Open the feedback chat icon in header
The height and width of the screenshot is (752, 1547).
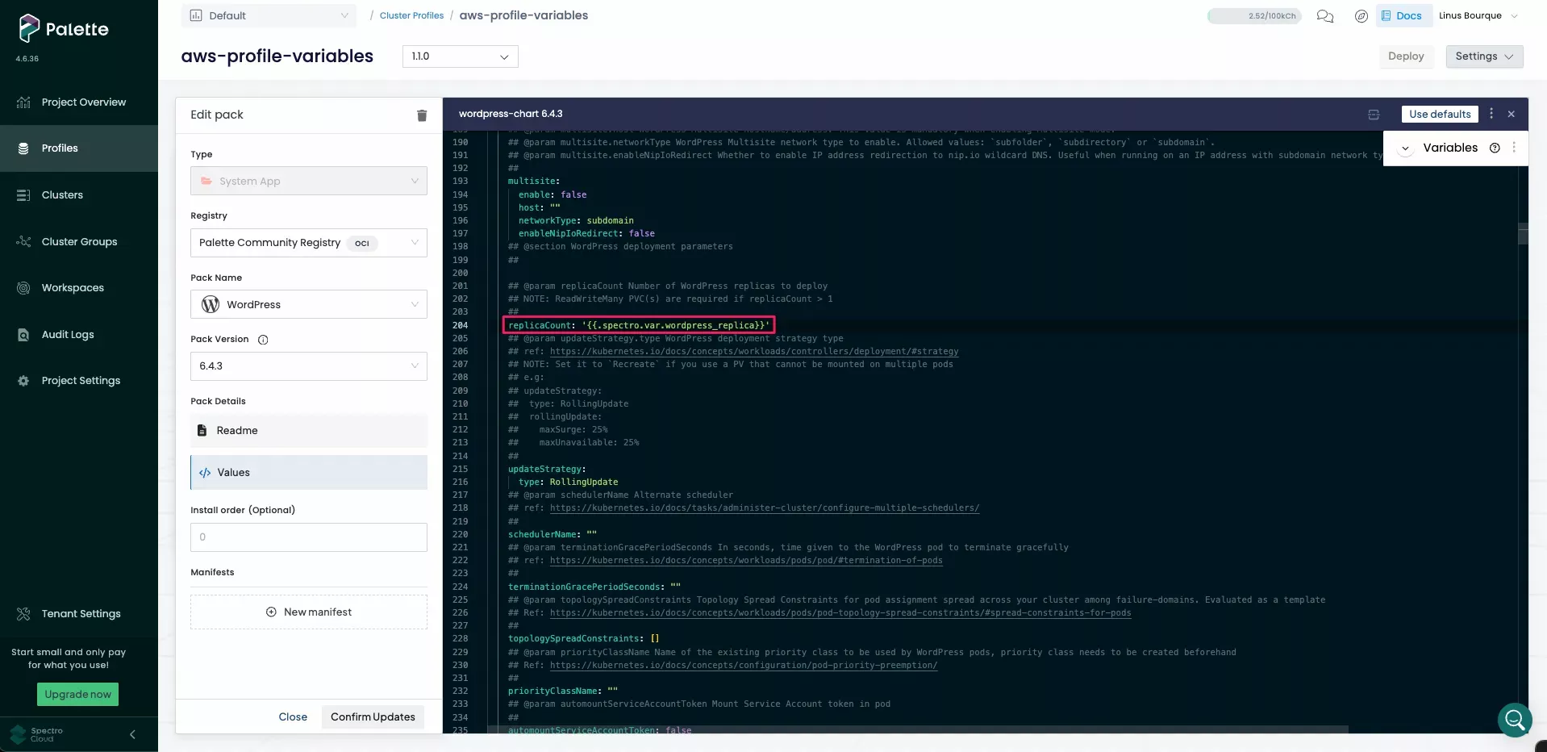(1324, 16)
